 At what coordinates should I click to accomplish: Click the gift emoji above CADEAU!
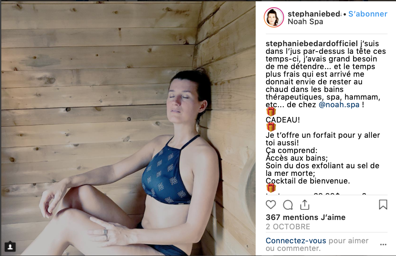click(x=271, y=111)
